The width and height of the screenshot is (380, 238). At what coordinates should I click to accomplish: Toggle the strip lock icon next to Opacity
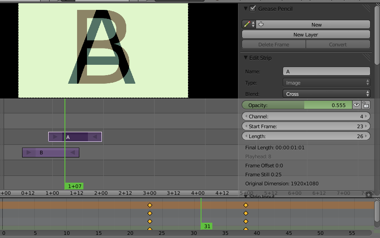tap(366, 105)
